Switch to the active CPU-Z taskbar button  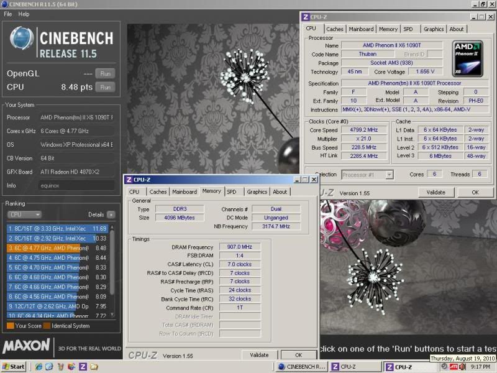(x=409, y=367)
